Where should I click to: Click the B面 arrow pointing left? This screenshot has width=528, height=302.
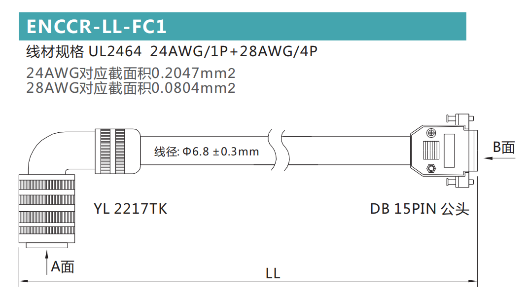point(499,158)
